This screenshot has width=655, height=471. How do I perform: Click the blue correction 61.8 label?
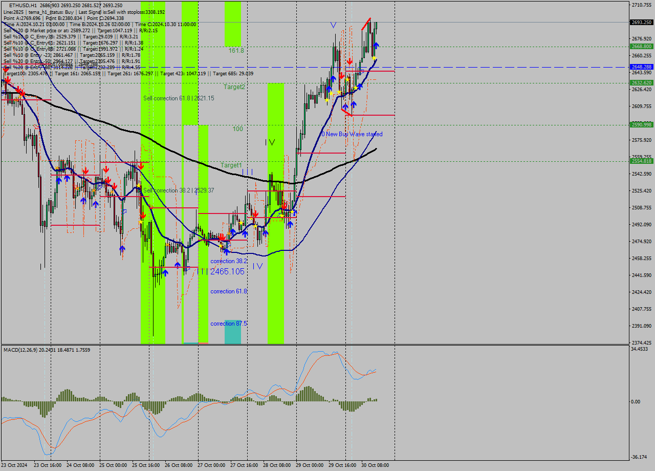pyautogui.click(x=229, y=291)
